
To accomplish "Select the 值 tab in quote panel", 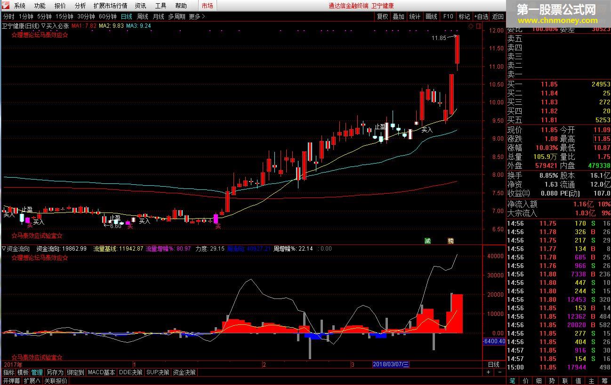I will click(578, 381).
